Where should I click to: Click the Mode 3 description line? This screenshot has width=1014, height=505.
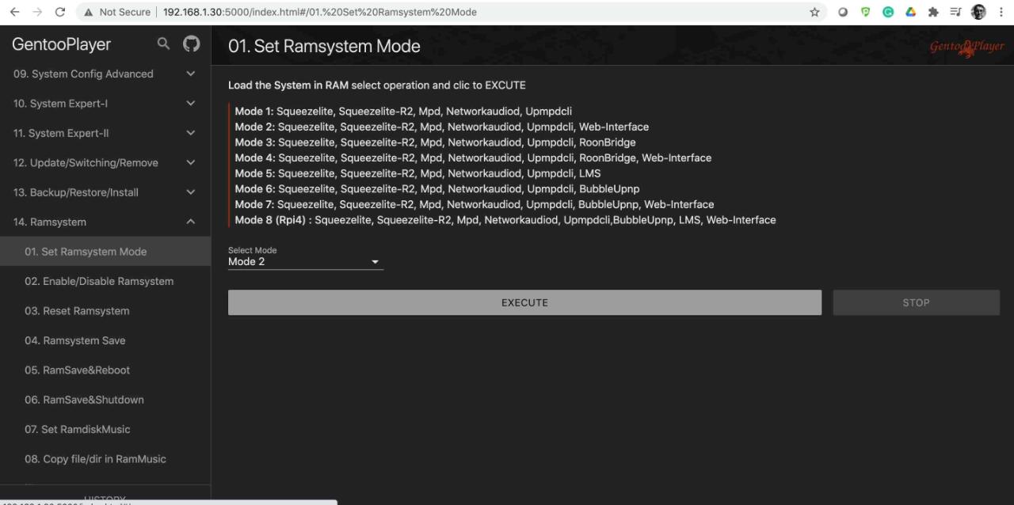[435, 142]
